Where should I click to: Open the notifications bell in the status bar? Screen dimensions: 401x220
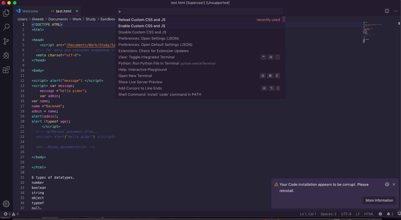point(389,214)
